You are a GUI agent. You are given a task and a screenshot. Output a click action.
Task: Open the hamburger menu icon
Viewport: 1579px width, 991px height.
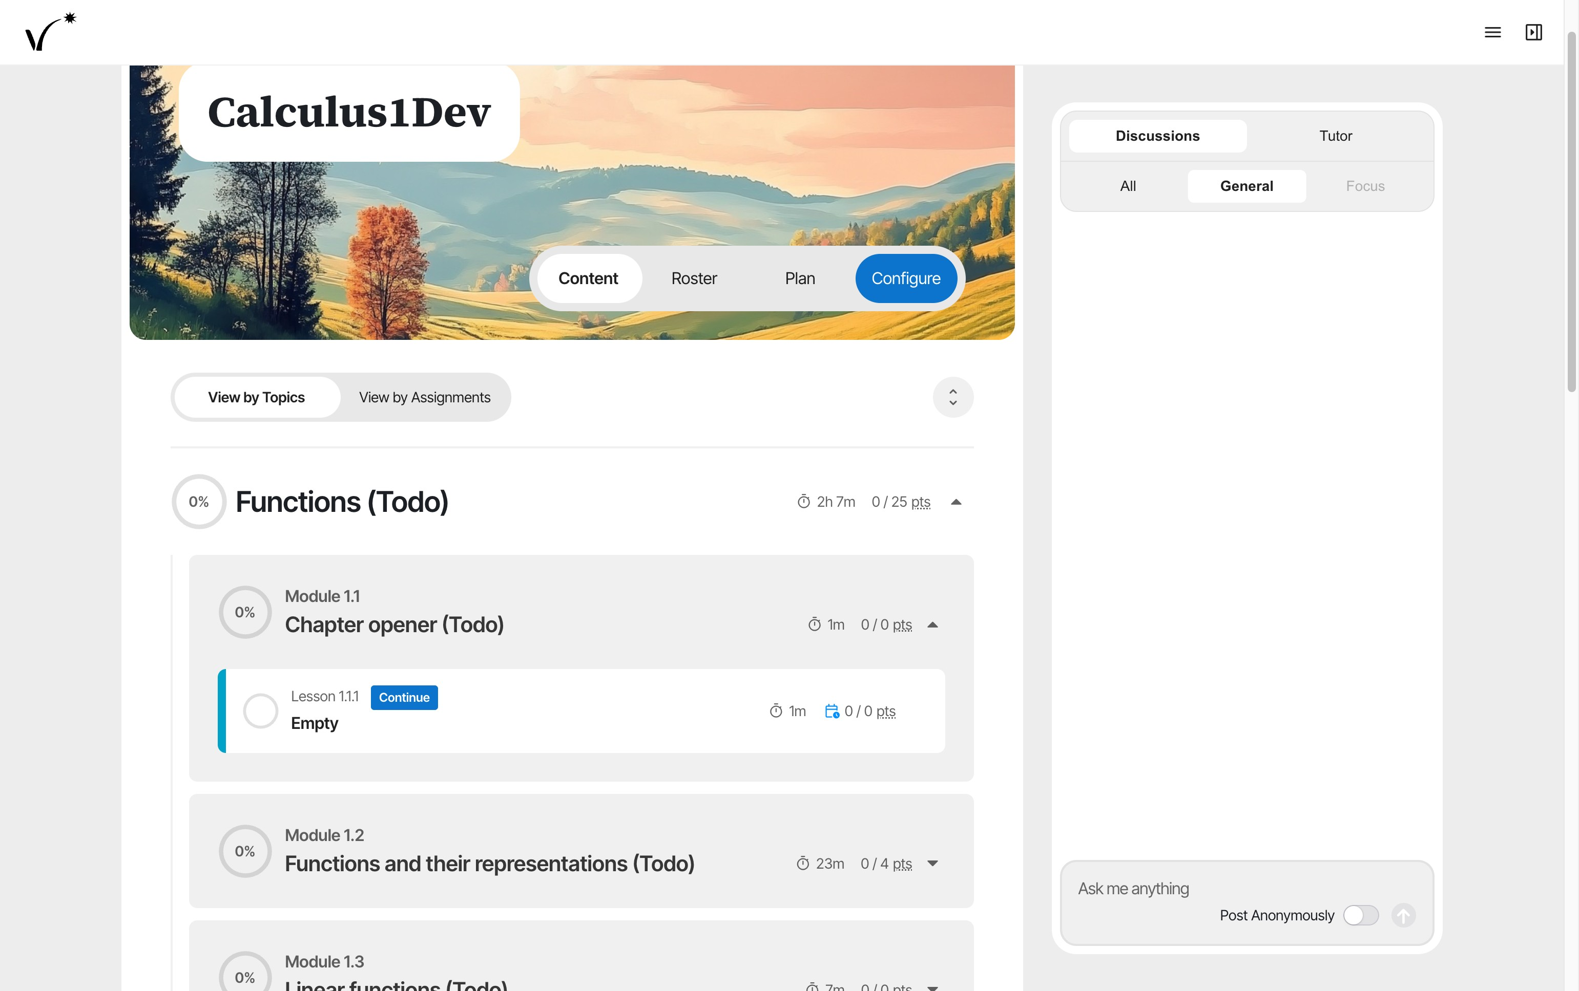tap(1492, 32)
